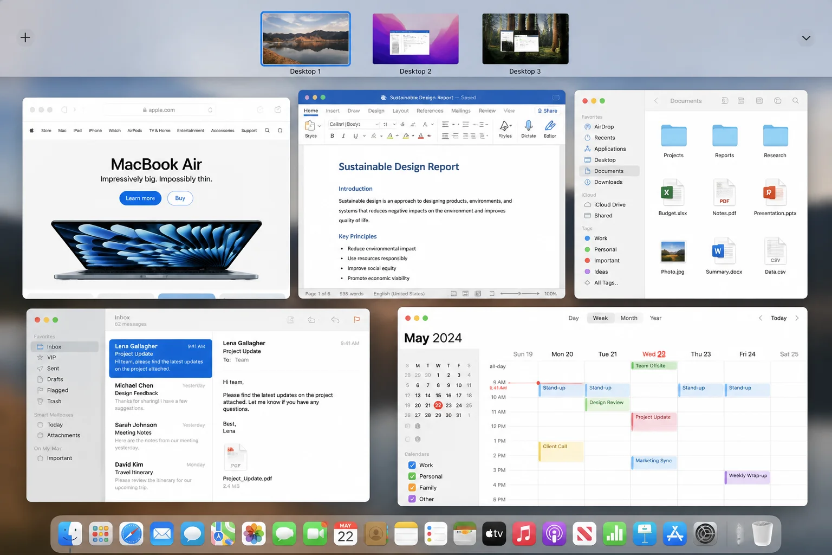Click the back chevron in Finder toolbar
832x555 pixels.
click(x=656, y=101)
